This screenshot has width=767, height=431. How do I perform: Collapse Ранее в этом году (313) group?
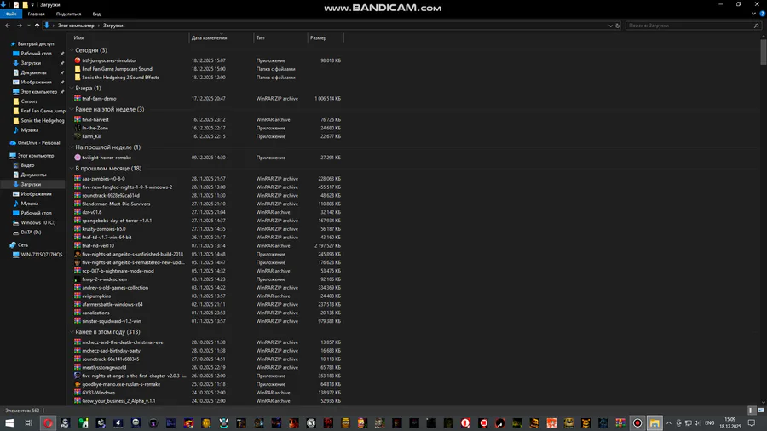(72, 332)
